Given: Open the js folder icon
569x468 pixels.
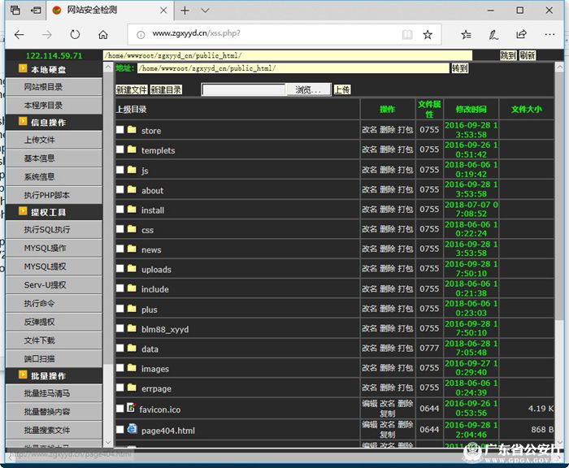Looking at the screenshot, I should tap(132, 170).
